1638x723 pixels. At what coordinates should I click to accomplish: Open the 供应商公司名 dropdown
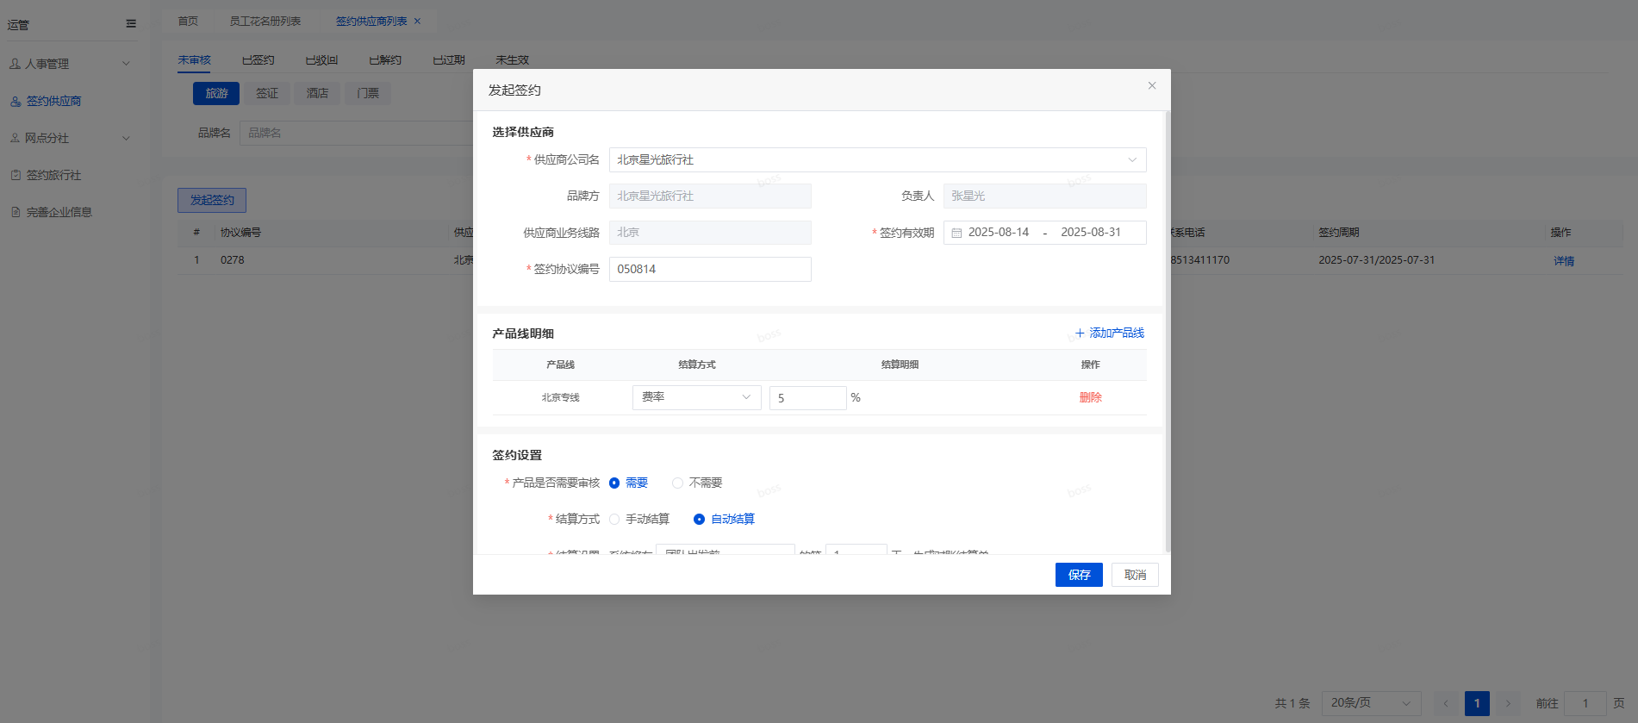tap(877, 160)
